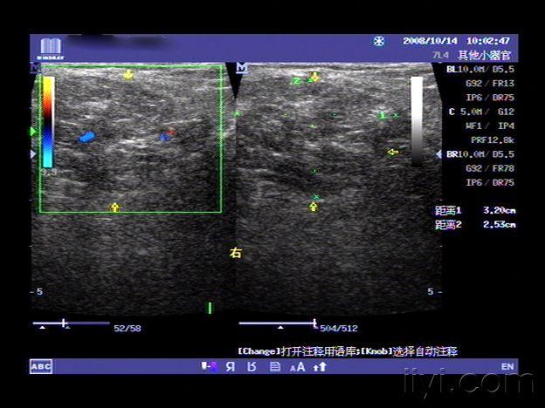Click the green text cursor below the images
The height and width of the screenshot is (408, 545).
[210, 308]
